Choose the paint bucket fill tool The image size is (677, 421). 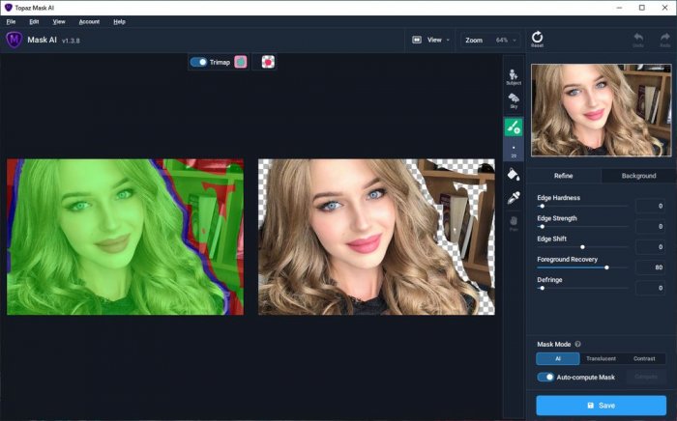(x=513, y=175)
